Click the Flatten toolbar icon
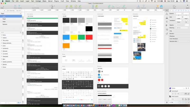Image resolution: width=190 pixels, height=107 pixels. [x=80, y=6]
